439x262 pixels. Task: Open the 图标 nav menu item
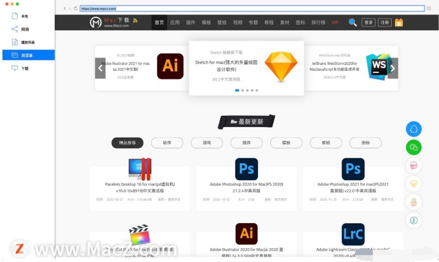tap(300, 23)
